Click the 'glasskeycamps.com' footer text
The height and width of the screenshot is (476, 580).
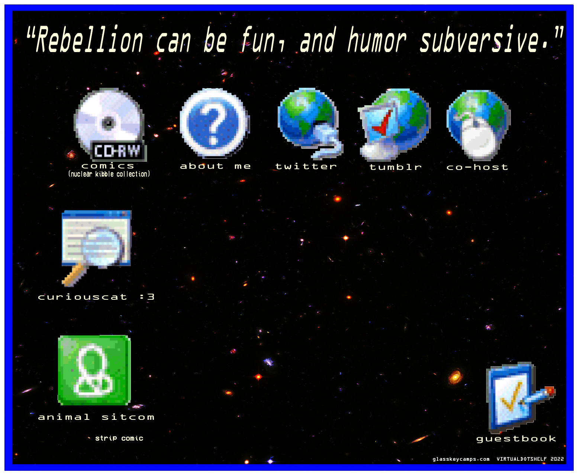pyautogui.click(x=461, y=459)
